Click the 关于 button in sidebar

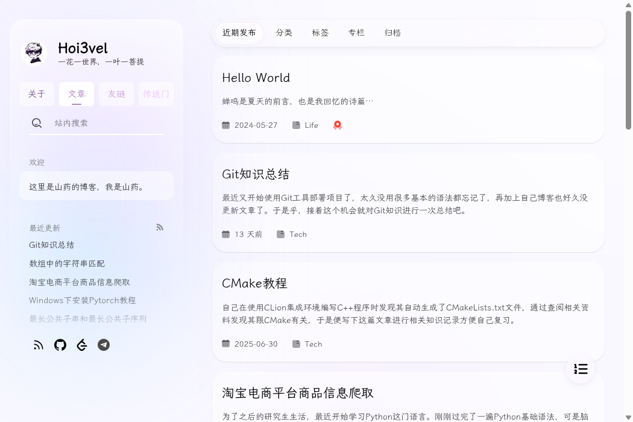click(37, 94)
